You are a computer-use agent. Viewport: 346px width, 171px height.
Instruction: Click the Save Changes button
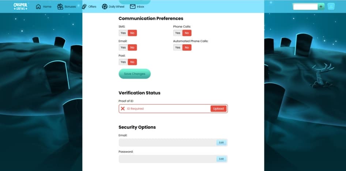[135, 74]
